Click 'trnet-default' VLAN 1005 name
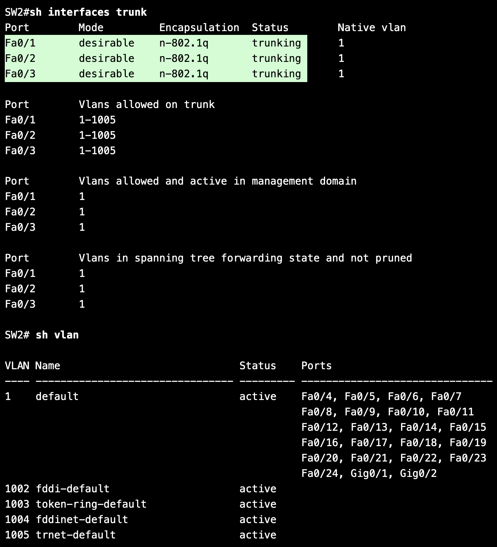Image resolution: width=497 pixels, height=547 pixels. click(76, 535)
